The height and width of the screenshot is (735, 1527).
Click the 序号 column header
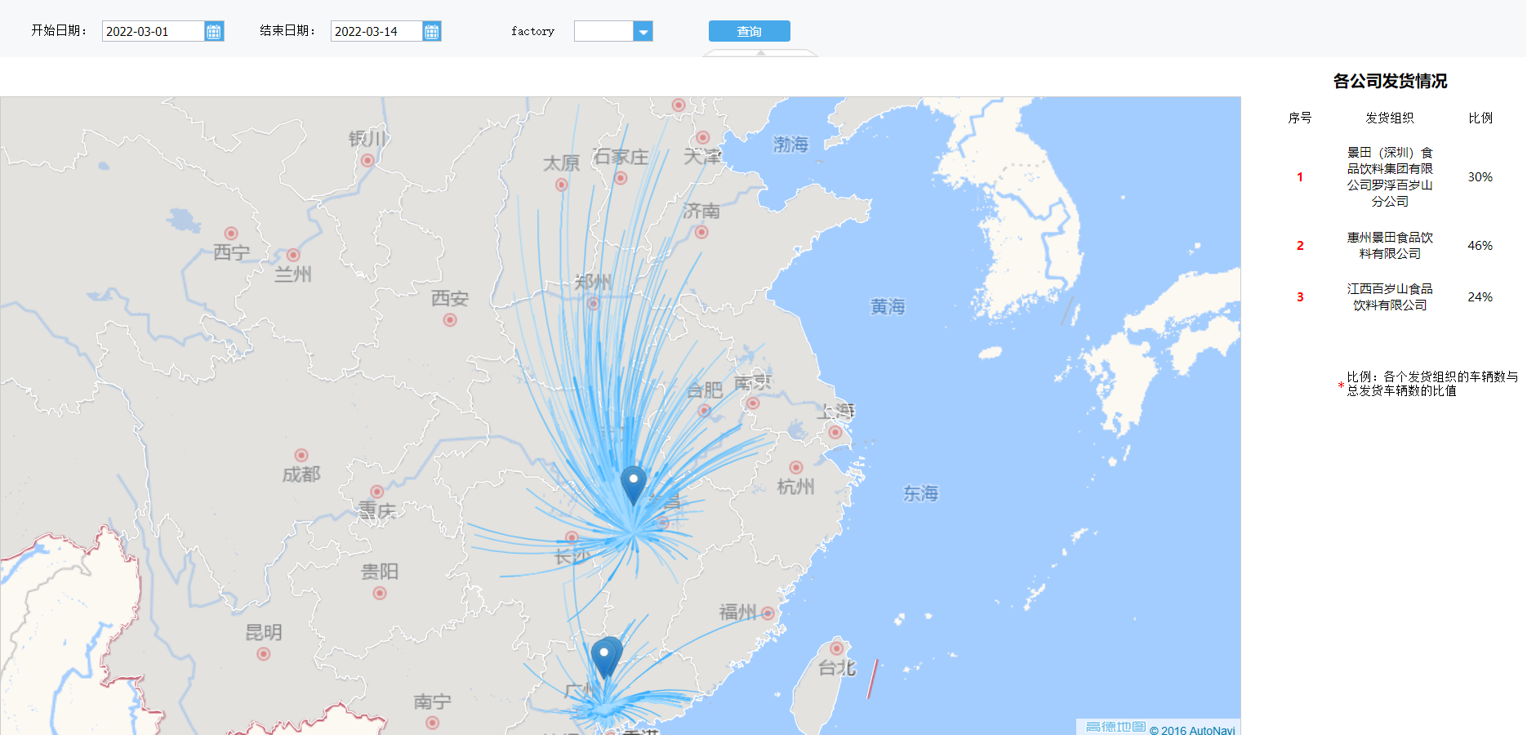1300,118
